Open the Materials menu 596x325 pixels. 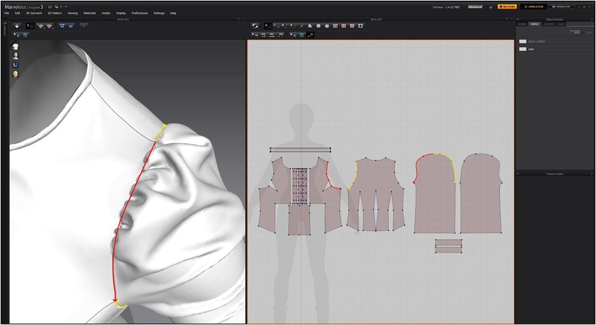[89, 13]
